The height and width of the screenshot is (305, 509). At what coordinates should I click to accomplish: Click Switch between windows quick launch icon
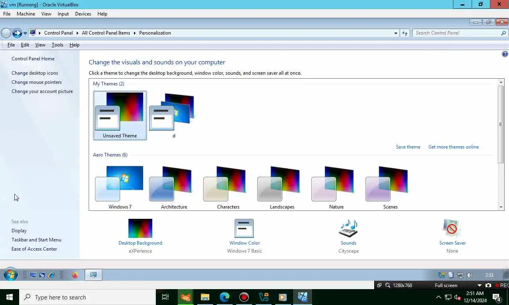point(42,275)
